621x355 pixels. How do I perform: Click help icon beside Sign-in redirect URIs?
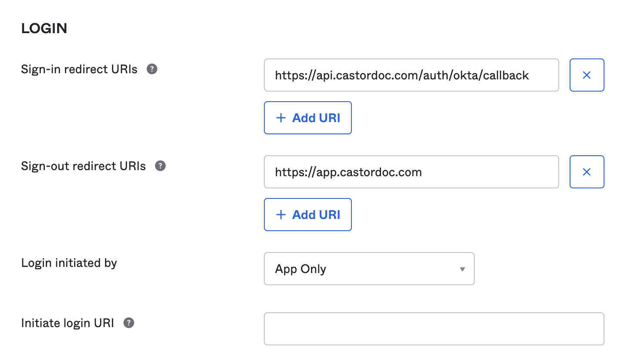coord(152,69)
